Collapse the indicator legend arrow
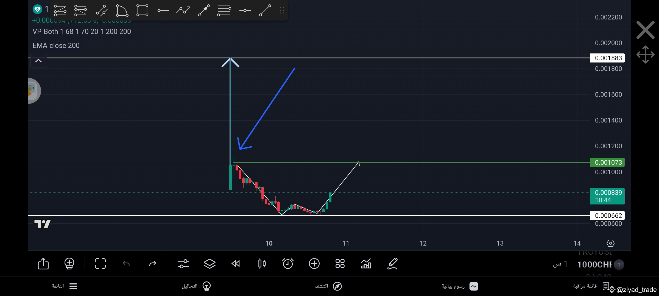 pyautogui.click(x=38, y=61)
